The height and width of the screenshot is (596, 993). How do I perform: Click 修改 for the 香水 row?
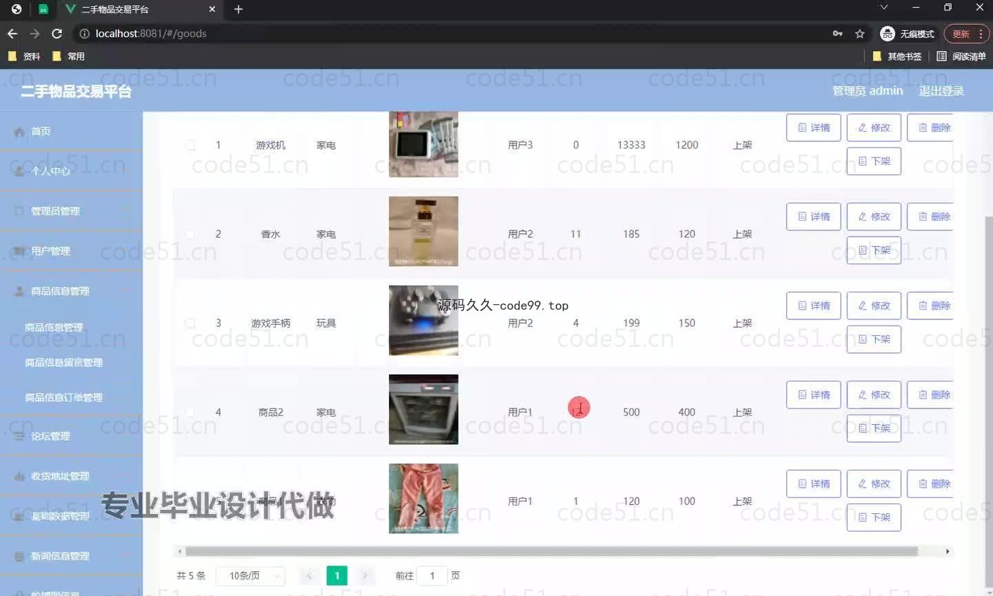874,217
